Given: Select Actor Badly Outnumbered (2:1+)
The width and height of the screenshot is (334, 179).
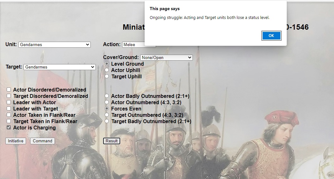Looking at the screenshot, I should coord(107,96).
